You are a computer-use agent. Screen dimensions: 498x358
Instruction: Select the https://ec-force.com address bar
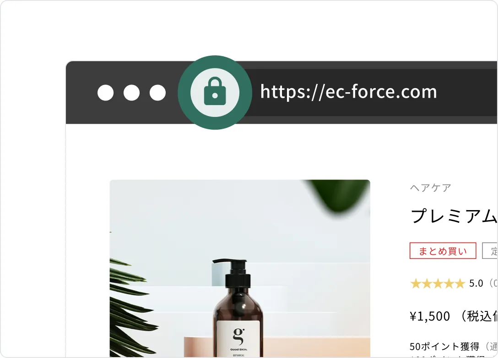coord(372,92)
